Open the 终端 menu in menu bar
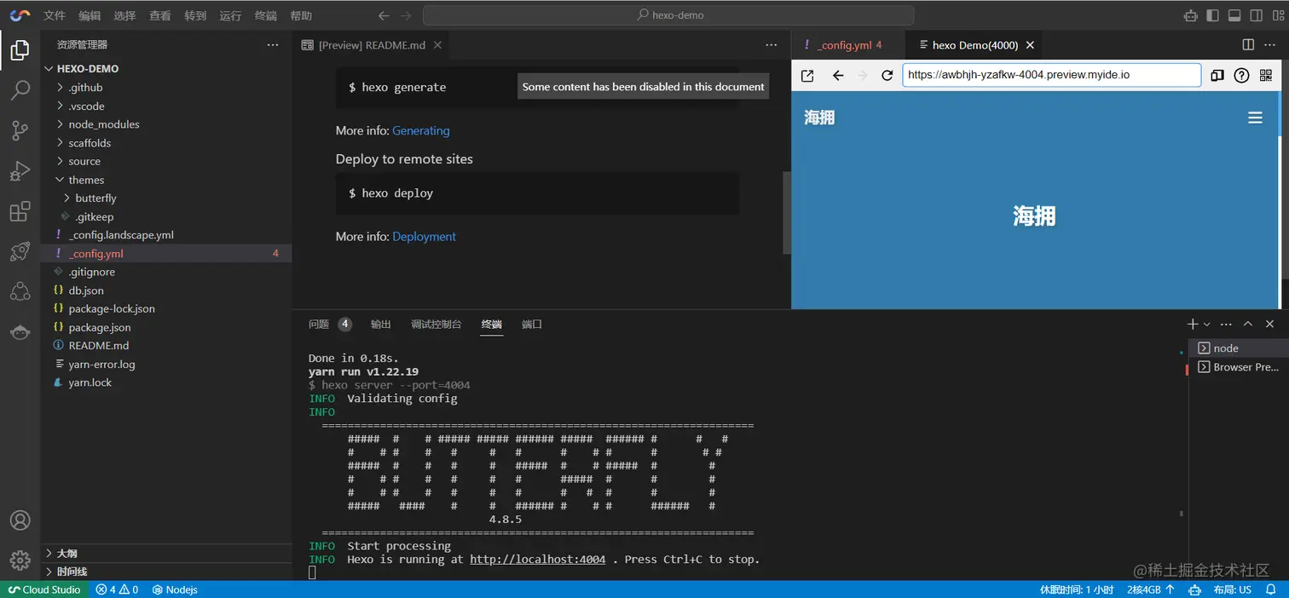 265,15
